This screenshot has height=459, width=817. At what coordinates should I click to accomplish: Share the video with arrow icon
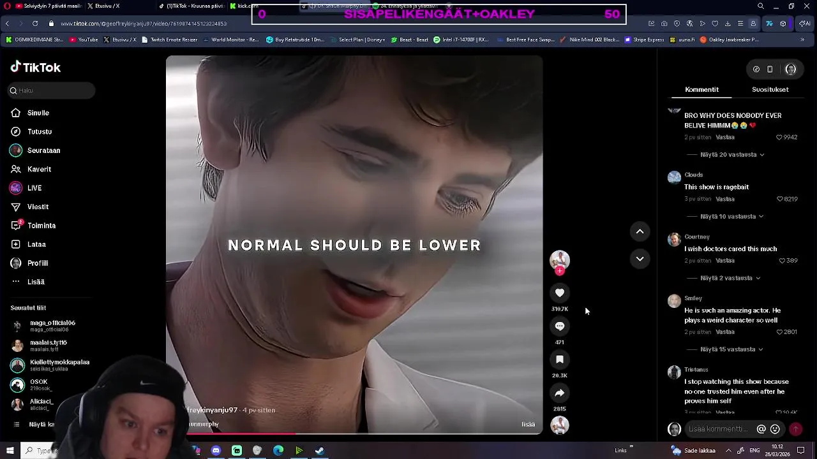click(560, 393)
